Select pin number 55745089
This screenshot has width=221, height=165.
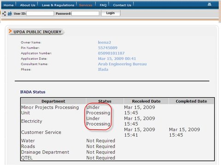[x=108, y=48]
